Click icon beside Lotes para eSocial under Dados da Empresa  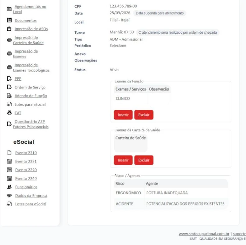click(x=9, y=204)
